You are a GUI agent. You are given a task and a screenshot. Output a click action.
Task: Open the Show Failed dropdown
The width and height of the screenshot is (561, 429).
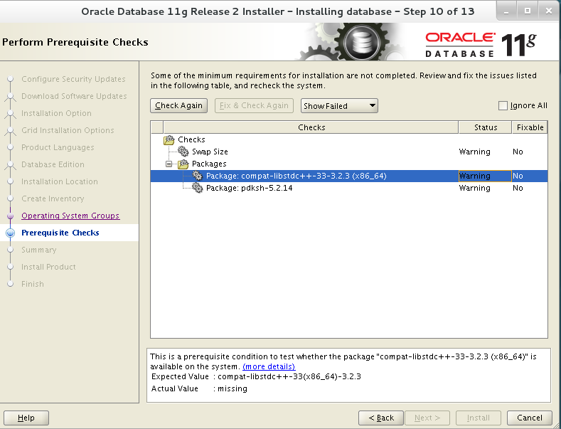[339, 105]
